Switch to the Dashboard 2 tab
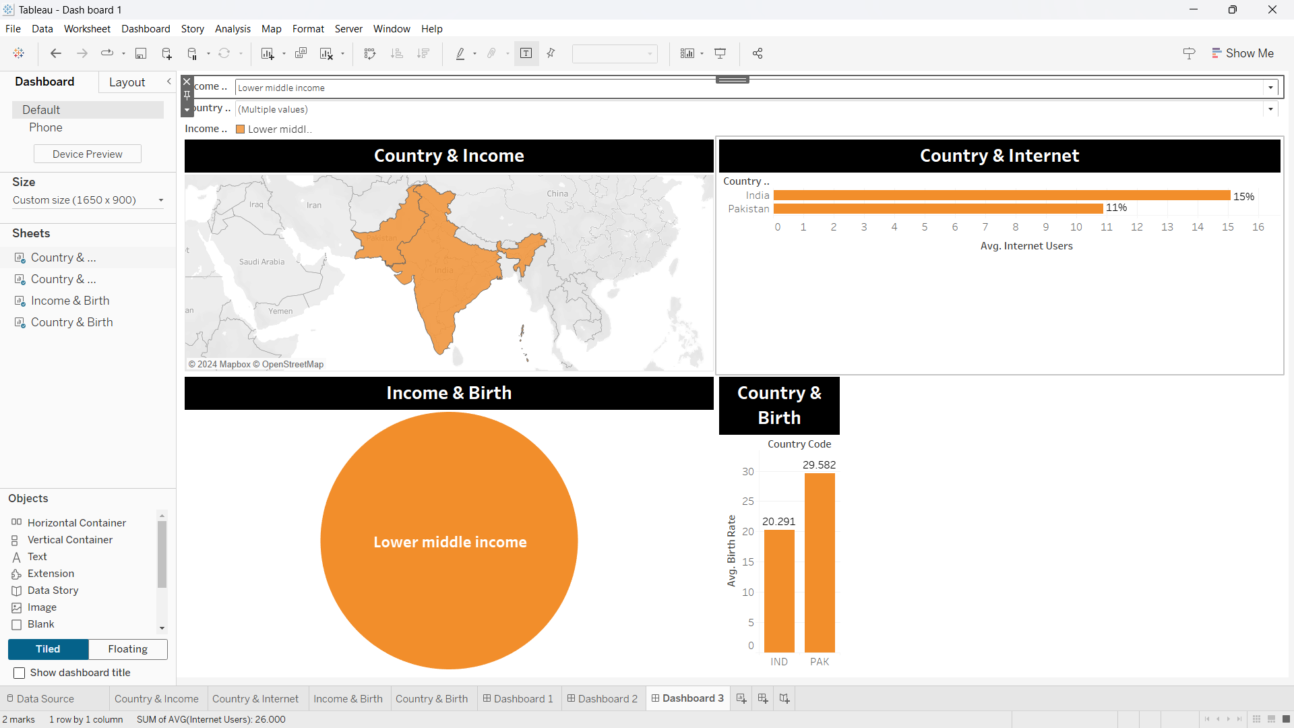 pyautogui.click(x=603, y=698)
